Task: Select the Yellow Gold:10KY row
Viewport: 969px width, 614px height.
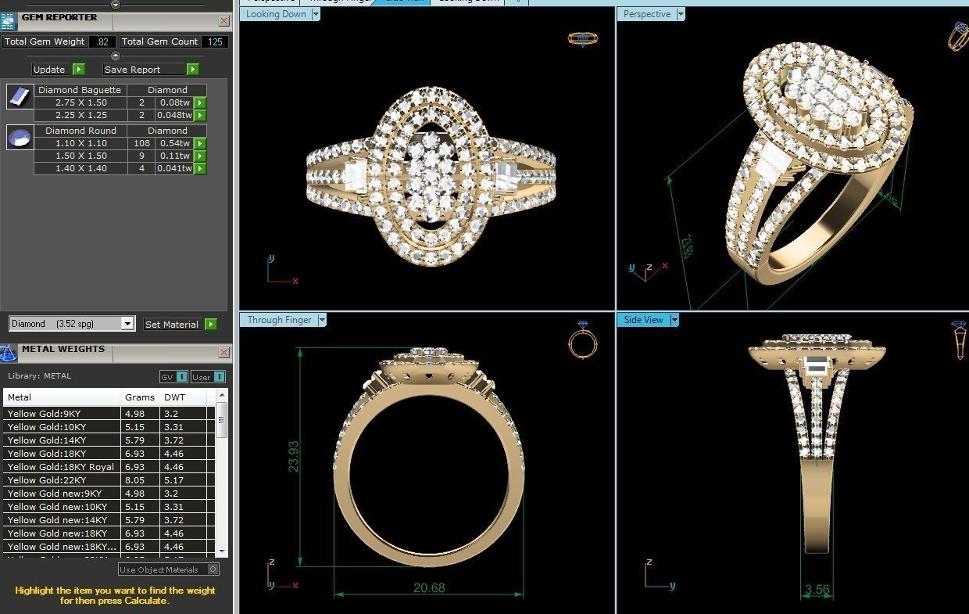Action: pos(109,427)
